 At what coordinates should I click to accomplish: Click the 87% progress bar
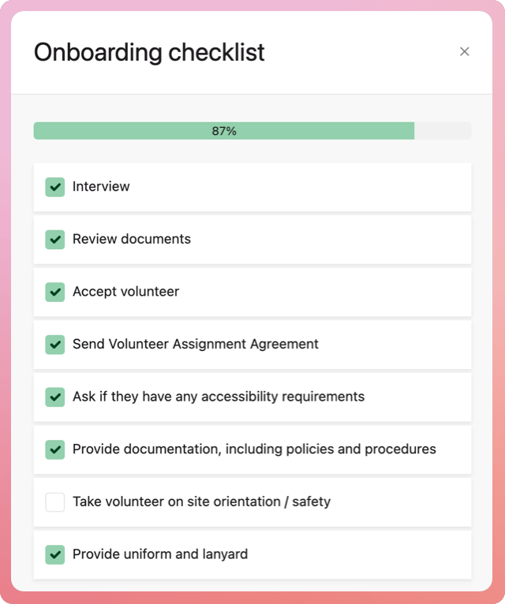tap(224, 131)
